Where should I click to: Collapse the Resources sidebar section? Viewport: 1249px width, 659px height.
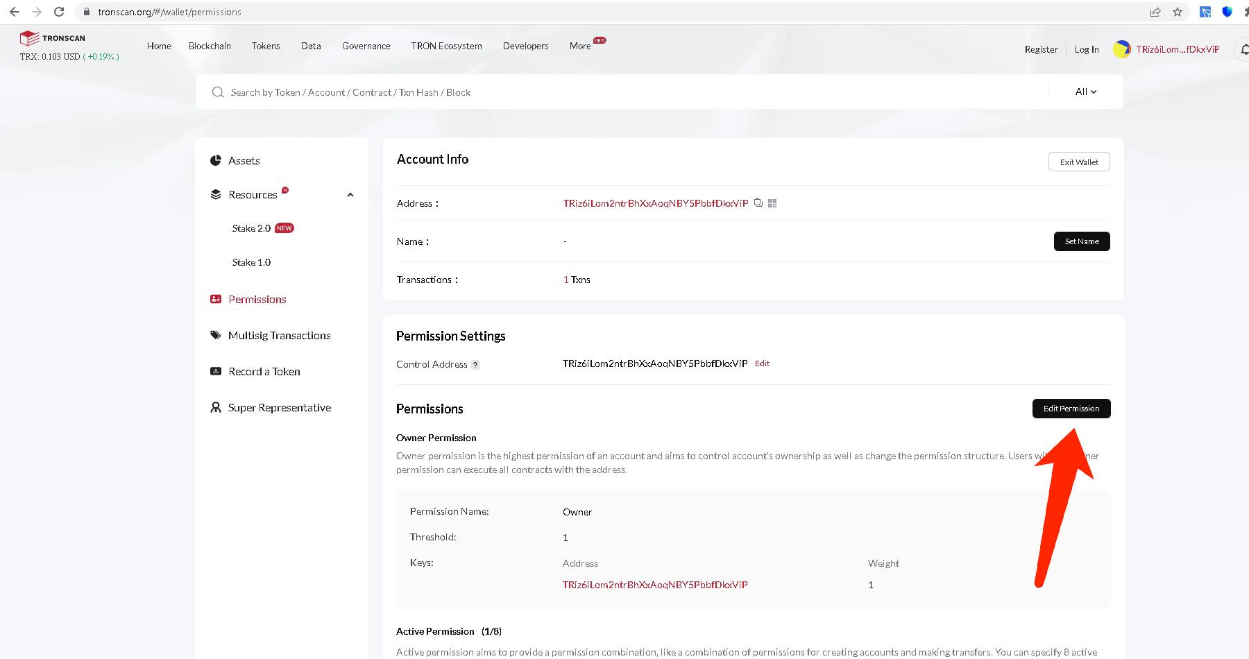pyautogui.click(x=350, y=195)
